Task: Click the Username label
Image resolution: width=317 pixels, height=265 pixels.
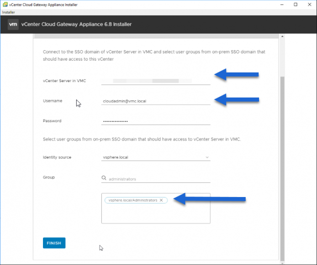Action: click(53, 101)
